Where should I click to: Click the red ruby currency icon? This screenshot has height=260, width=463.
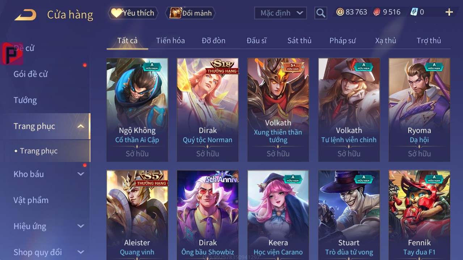pos(377,12)
